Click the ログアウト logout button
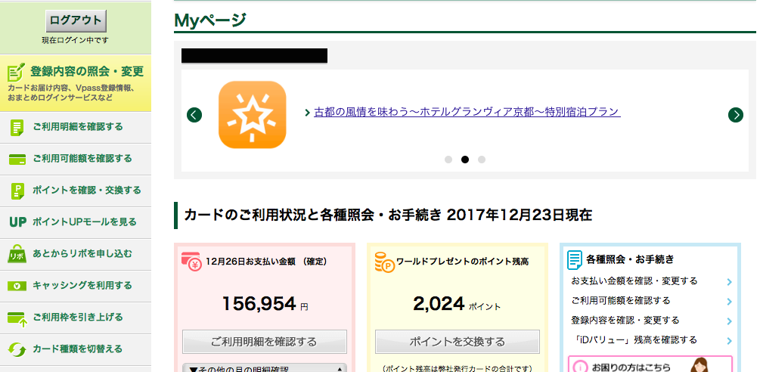 (76, 20)
